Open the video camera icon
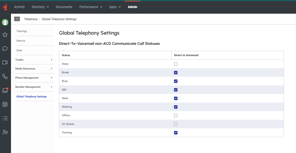Viewport: 296px width, 153px height. (5, 63)
